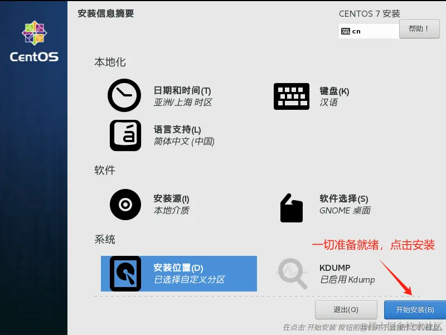Click the 亚洲/上海 时区 status text
Image resolution: width=446 pixels, height=335 pixels.
(x=183, y=103)
